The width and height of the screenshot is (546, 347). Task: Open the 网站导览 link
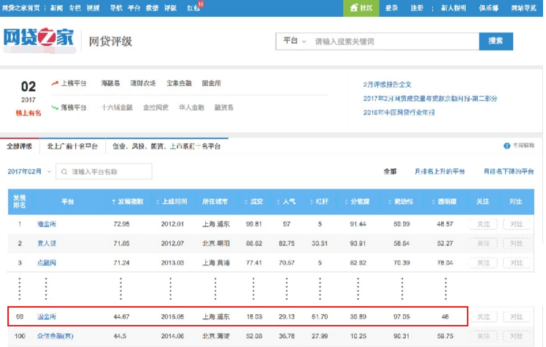pos(523,7)
